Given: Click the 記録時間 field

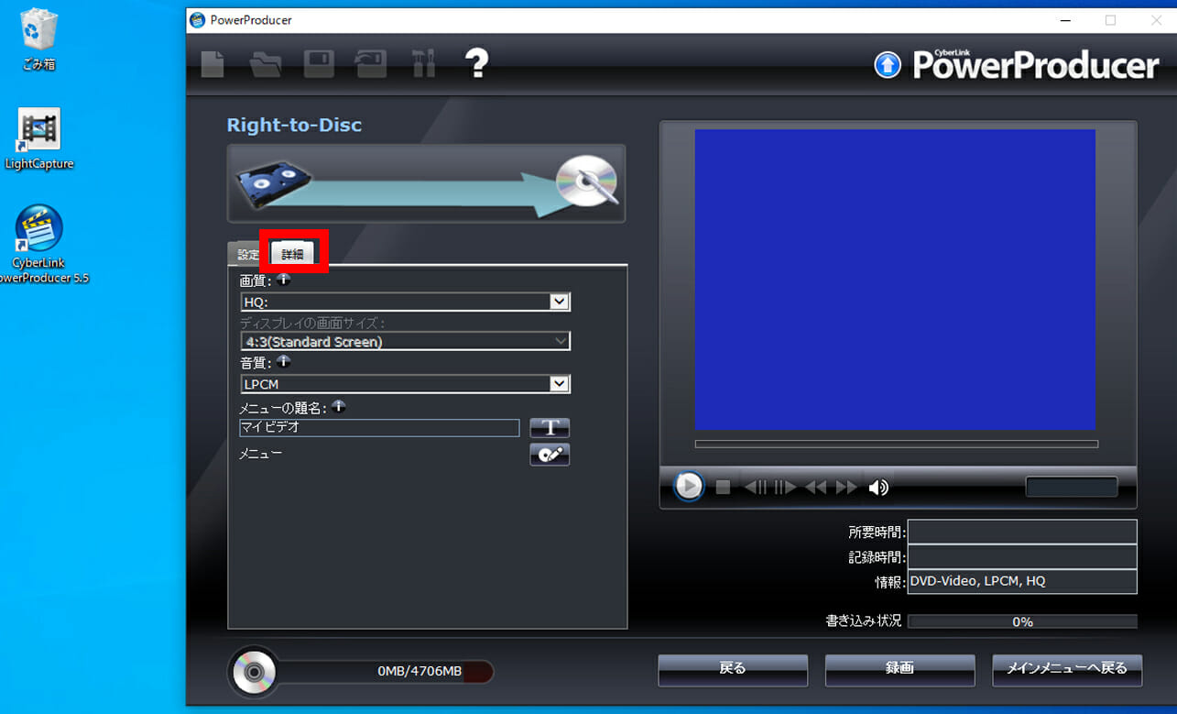Looking at the screenshot, I should [1022, 556].
